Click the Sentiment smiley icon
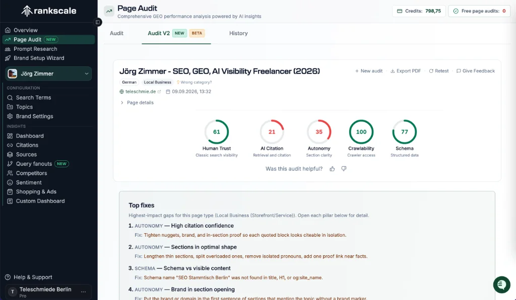516x300 pixels. [10, 182]
